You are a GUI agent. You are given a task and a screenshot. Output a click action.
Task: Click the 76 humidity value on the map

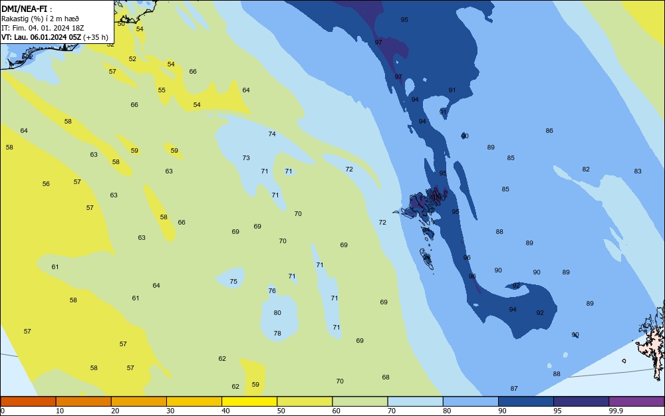pyautogui.click(x=272, y=290)
